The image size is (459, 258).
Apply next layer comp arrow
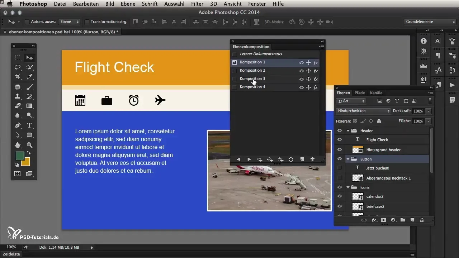point(249,159)
